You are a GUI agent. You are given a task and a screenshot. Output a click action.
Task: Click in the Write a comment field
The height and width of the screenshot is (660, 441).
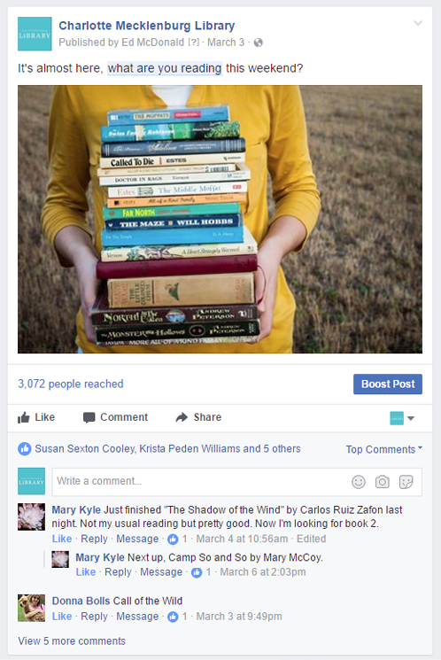[x=237, y=482]
